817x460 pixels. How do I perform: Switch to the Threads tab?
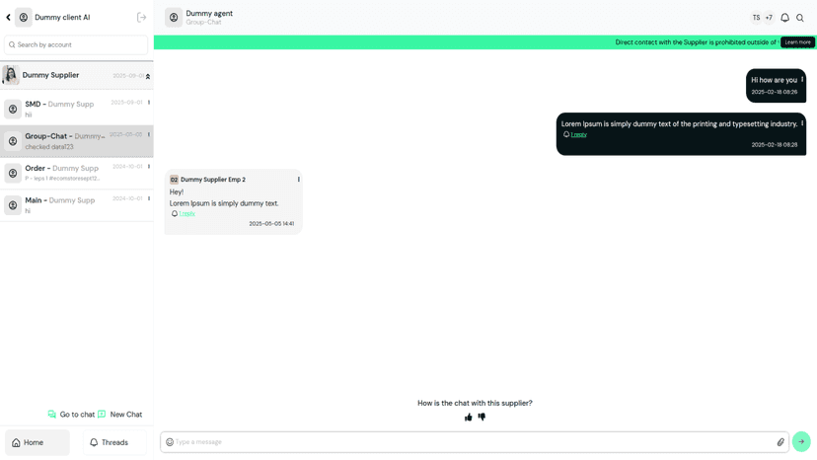point(114,442)
